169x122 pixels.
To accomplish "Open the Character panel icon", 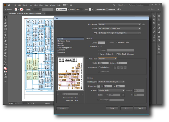I will tap(154, 16).
